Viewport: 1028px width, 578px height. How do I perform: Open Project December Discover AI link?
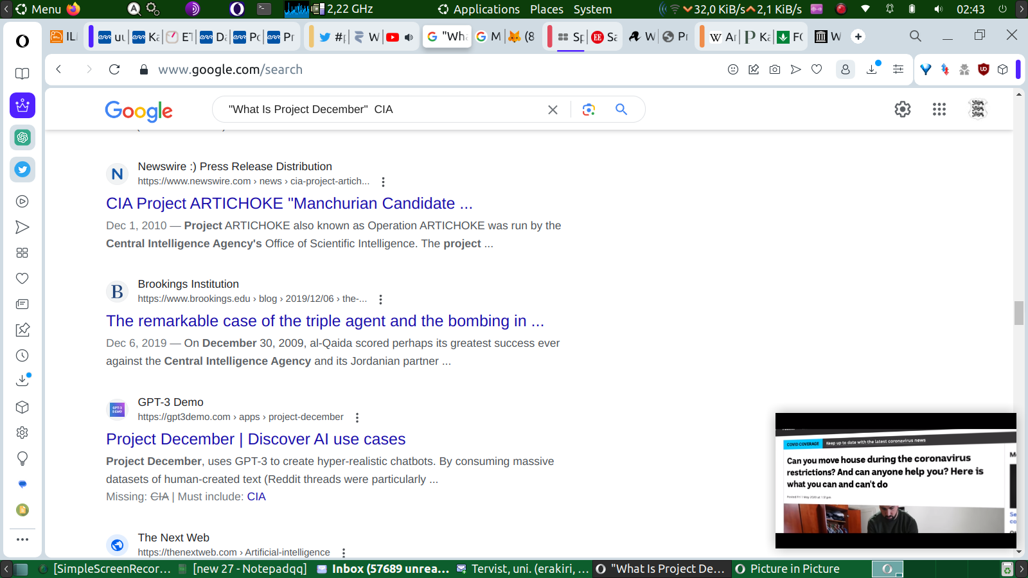point(256,439)
